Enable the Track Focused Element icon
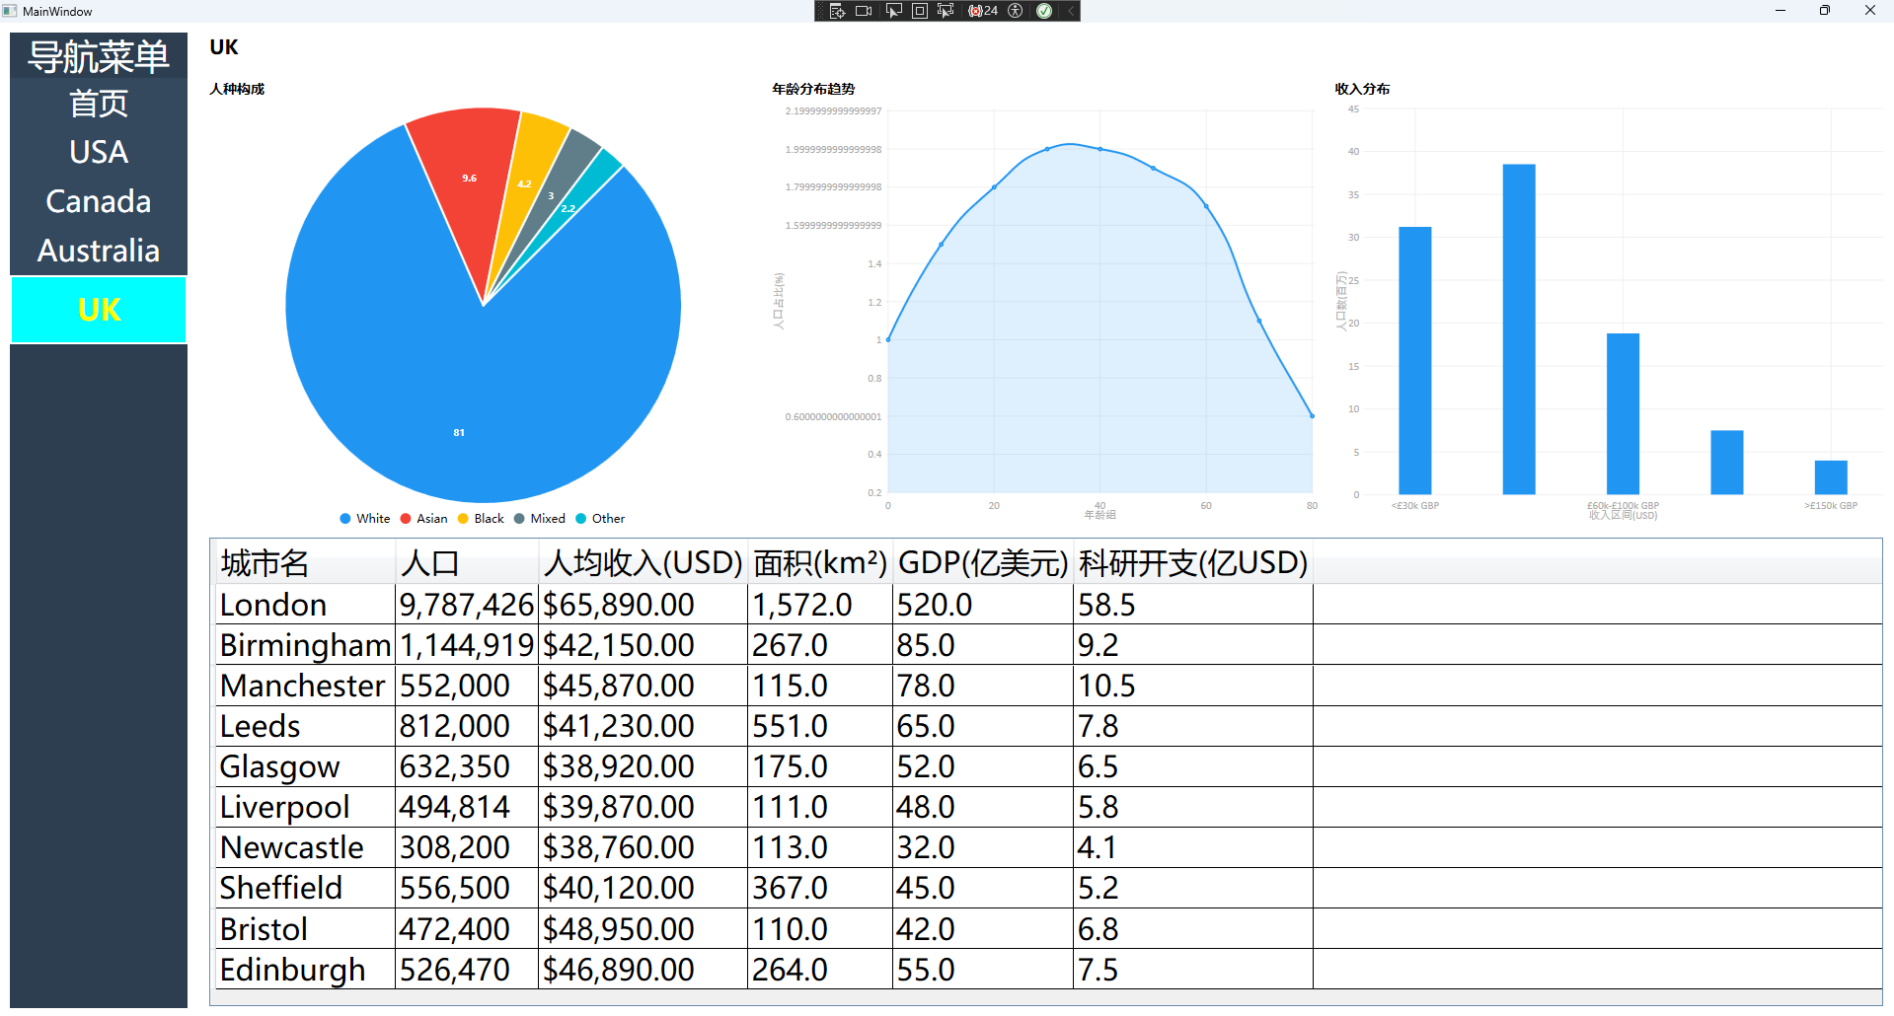 pos(946,11)
